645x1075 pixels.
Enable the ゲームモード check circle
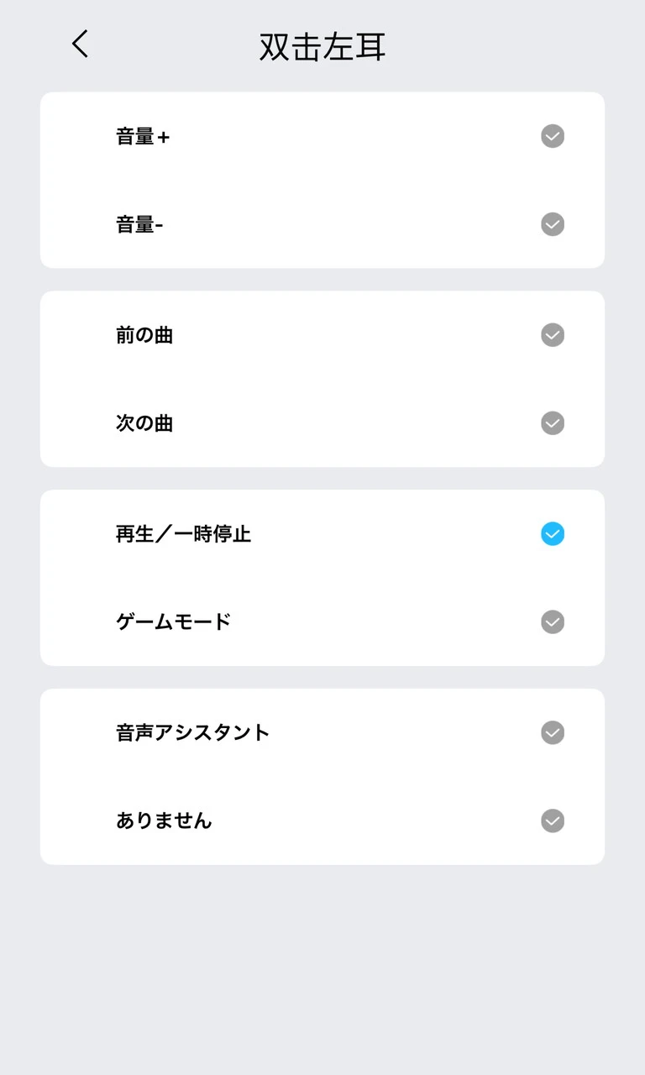pos(553,622)
